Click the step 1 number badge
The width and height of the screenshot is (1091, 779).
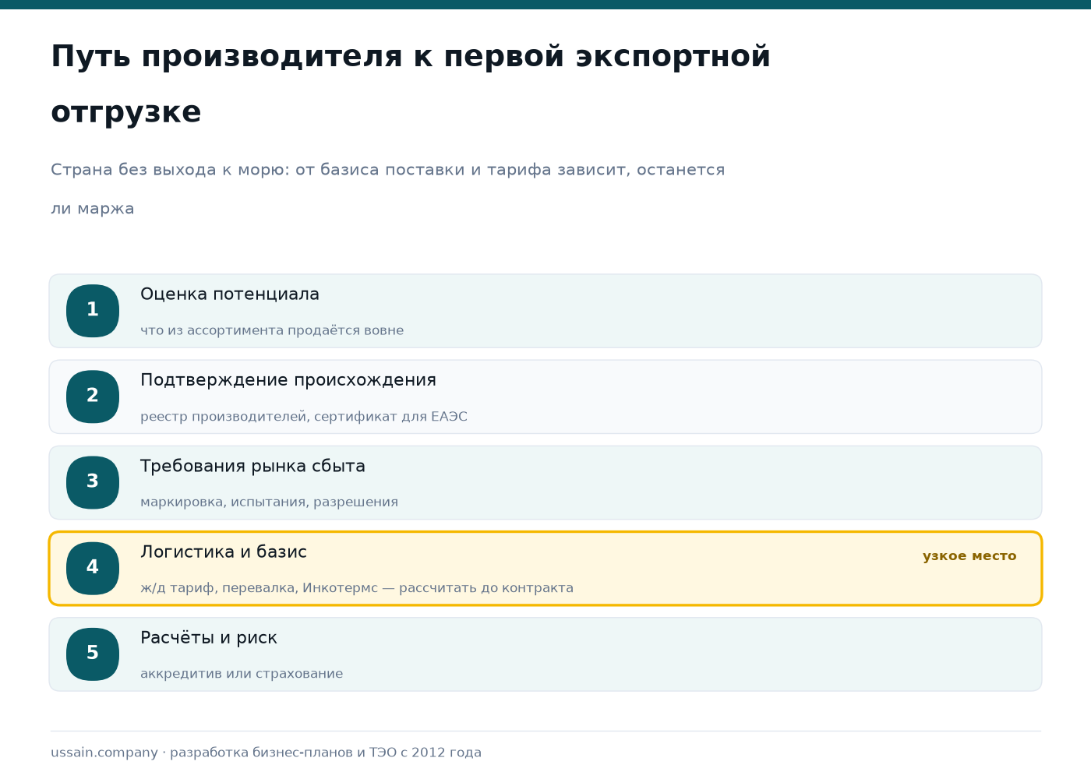(x=93, y=311)
